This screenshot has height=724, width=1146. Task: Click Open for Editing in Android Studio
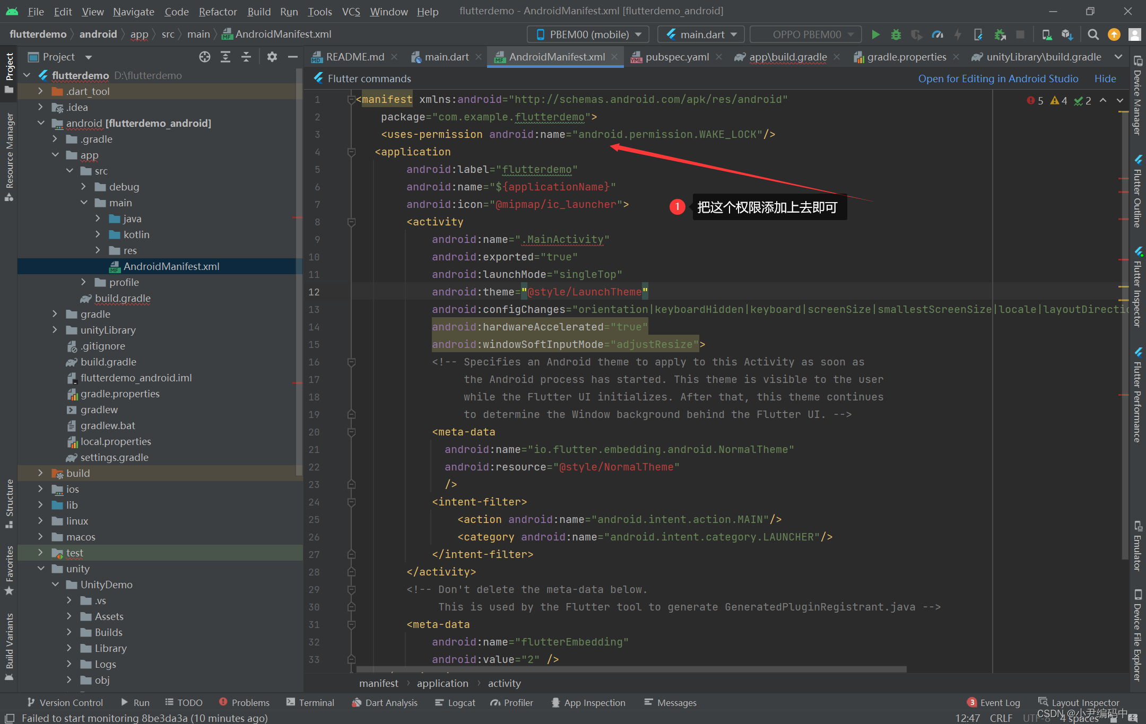(x=999, y=77)
